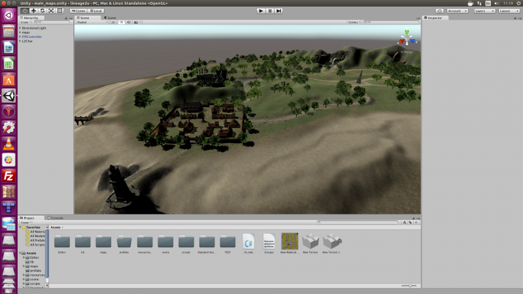Expand the FPSController hierarchy item

(20, 37)
